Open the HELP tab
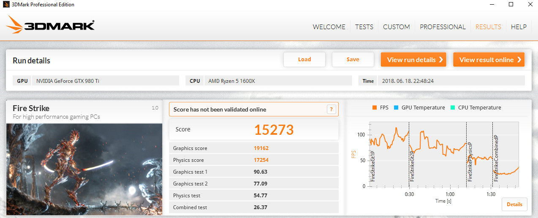The width and height of the screenshot is (538, 218). click(x=519, y=27)
